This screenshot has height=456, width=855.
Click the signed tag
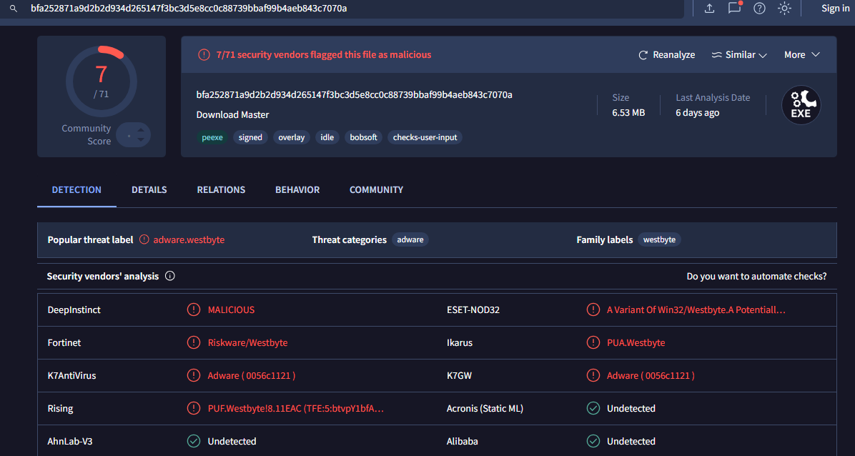pyautogui.click(x=250, y=137)
